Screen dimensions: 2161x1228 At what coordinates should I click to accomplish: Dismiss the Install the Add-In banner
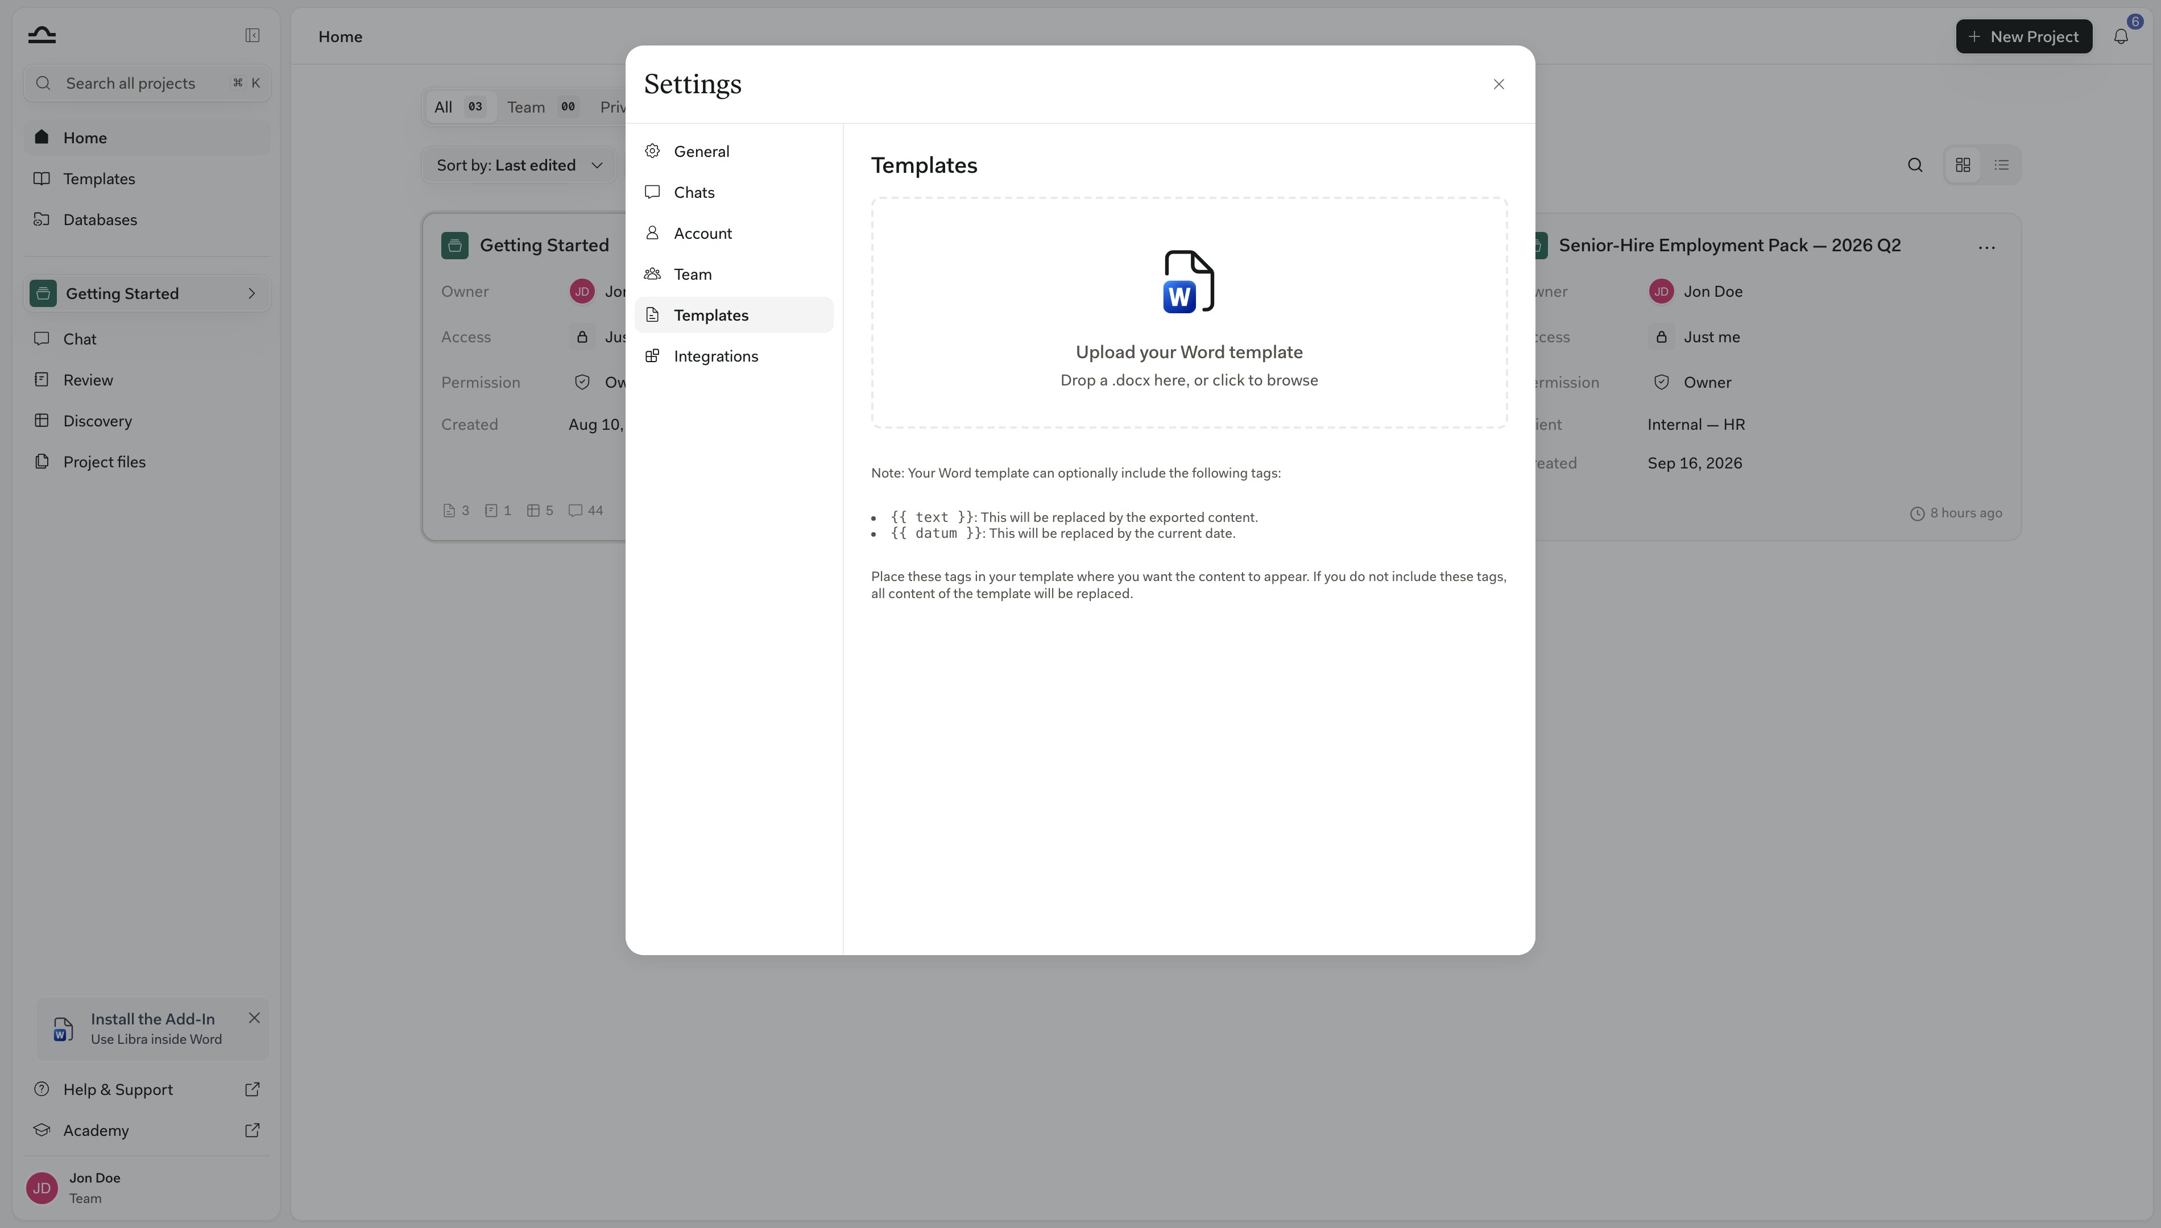click(254, 1018)
